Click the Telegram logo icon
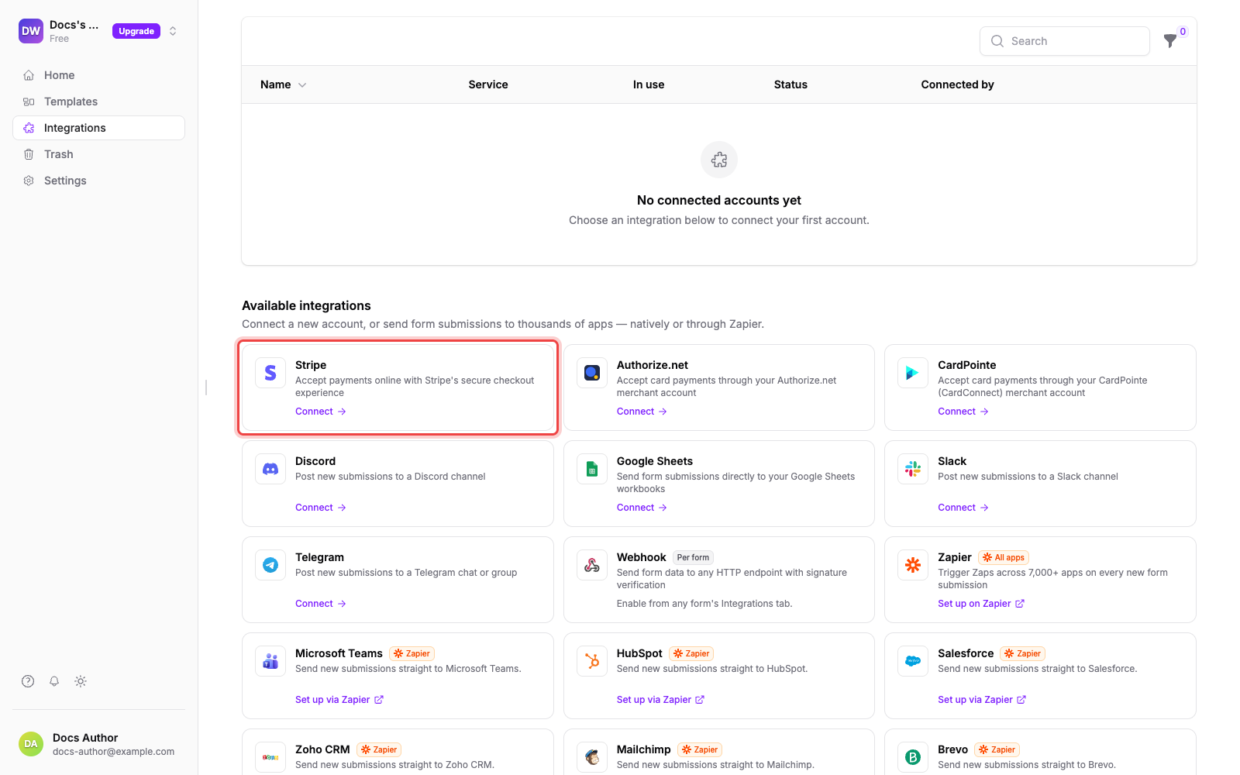This screenshot has width=1240, height=775. (270, 565)
